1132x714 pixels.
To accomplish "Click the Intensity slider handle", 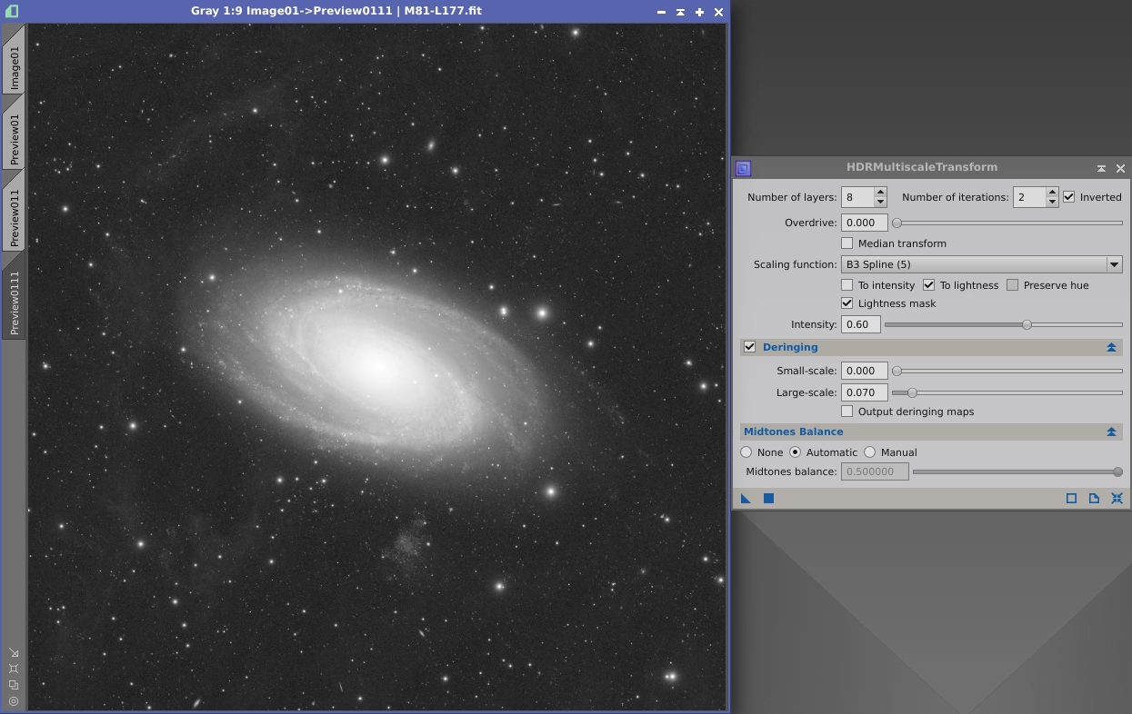I will [x=1027, y=324].
